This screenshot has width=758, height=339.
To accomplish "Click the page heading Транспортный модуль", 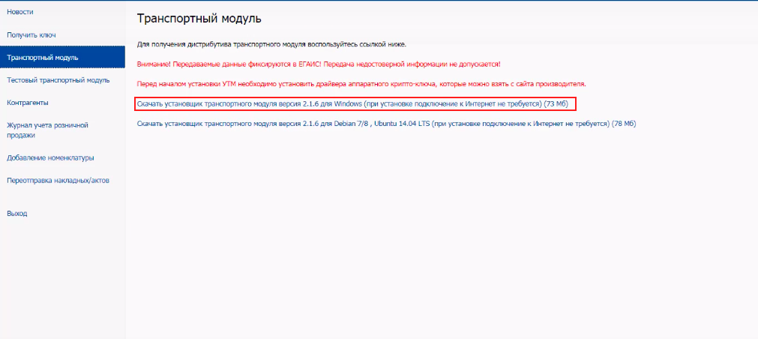I will (199, 18).
